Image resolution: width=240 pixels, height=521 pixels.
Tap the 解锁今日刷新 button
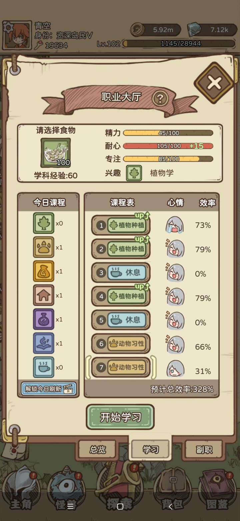point(49,389)
